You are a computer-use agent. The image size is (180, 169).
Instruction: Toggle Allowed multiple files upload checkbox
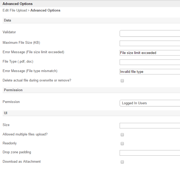tap(122, 135)
